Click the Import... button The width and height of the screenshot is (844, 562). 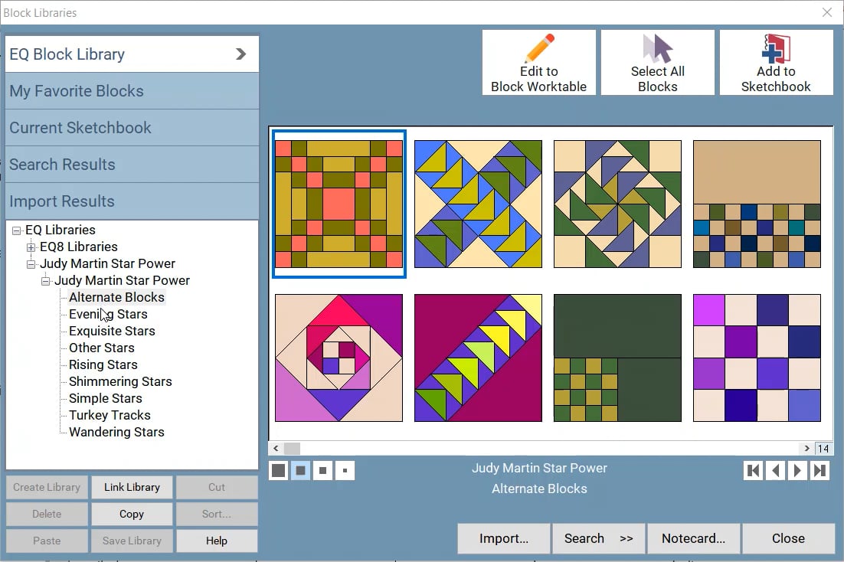pyautogui.click(x=504, y=538)
